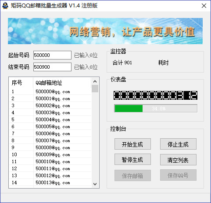Click sequence number 14 in the list
The width and height of the screenshot is (211, 203).
(x=14, y=182)
